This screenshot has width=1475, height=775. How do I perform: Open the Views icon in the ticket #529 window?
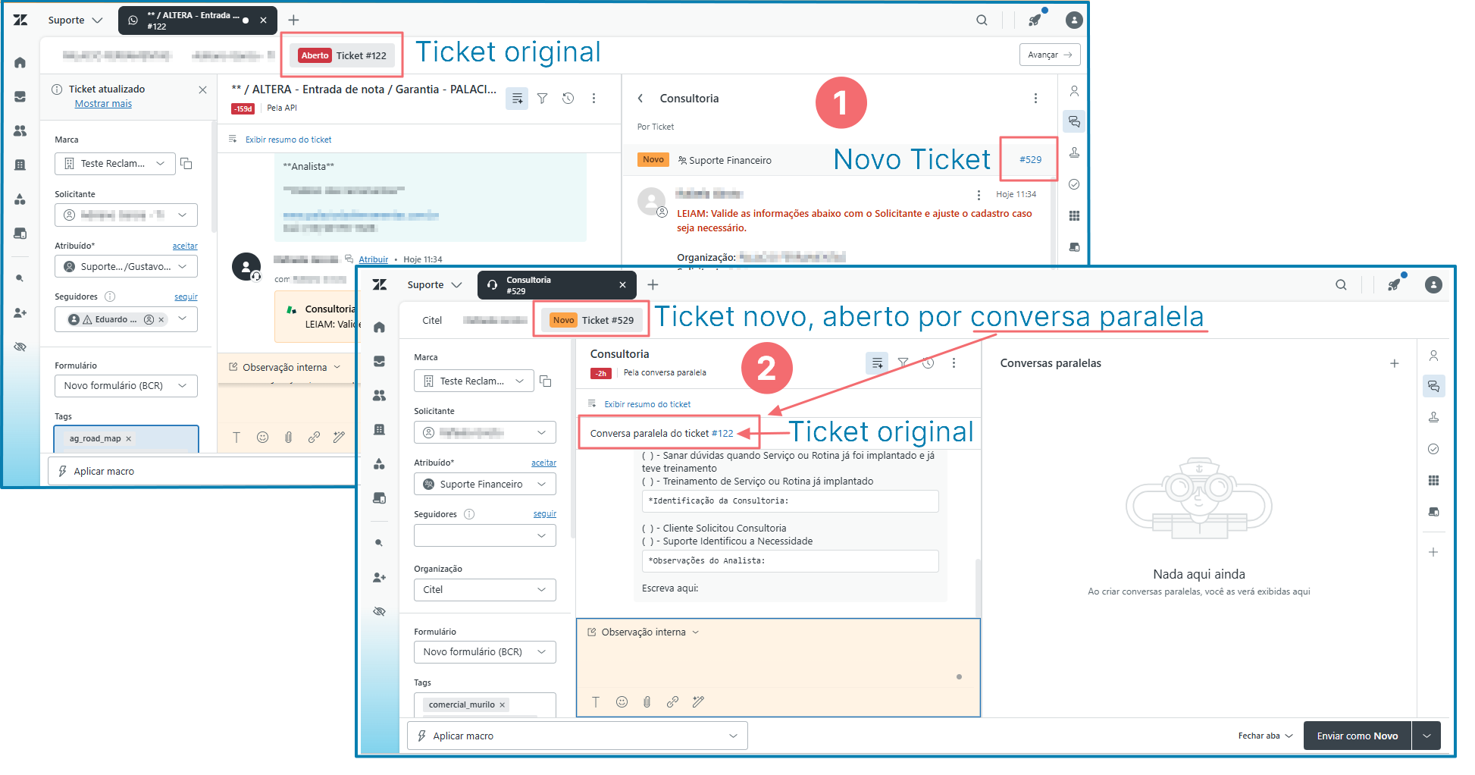(380, 361)
